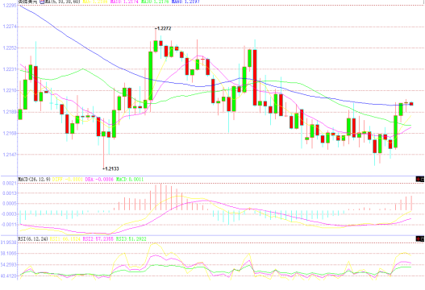Click the 1.2168 price axis label
This screenshot has height=290, width=425.
(x=10, y=133)
